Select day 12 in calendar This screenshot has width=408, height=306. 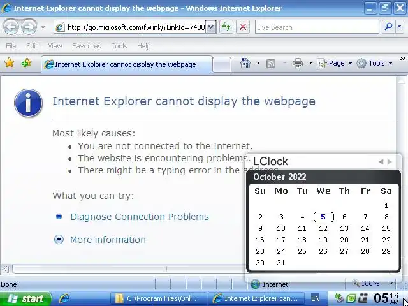click(323, 228)
